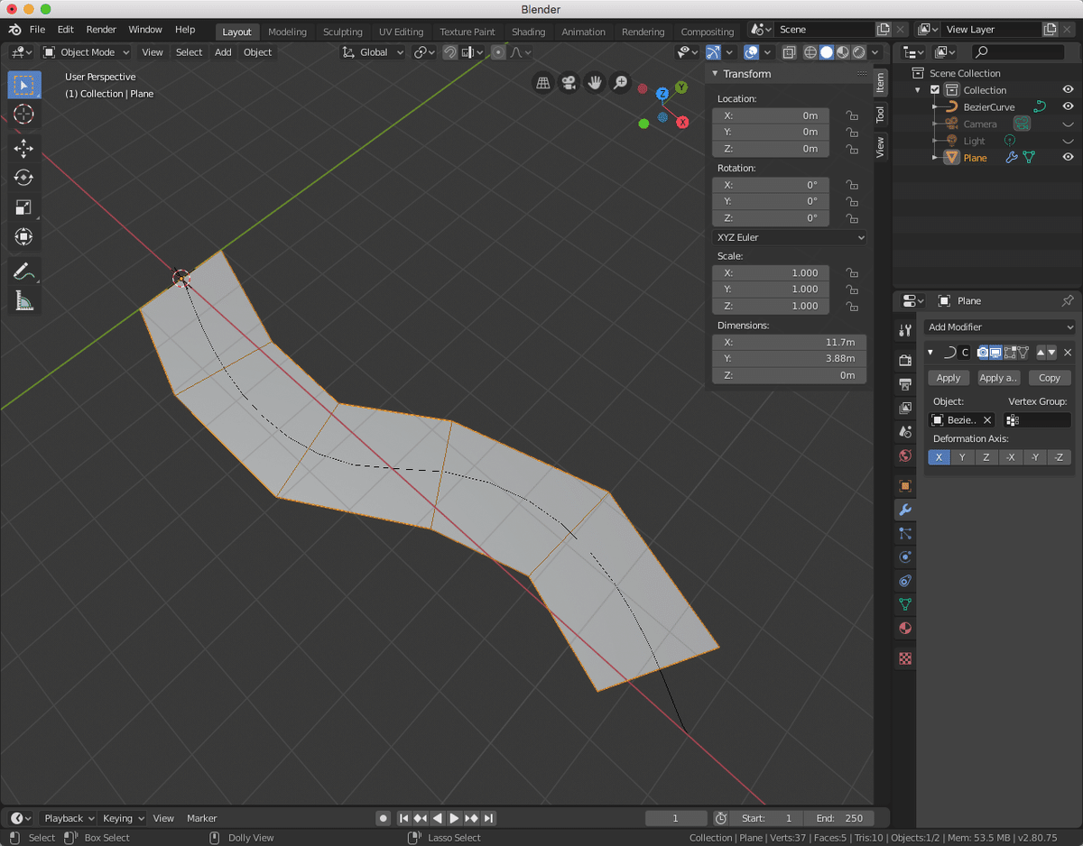Lock the X location value

[x=851, y=115]
